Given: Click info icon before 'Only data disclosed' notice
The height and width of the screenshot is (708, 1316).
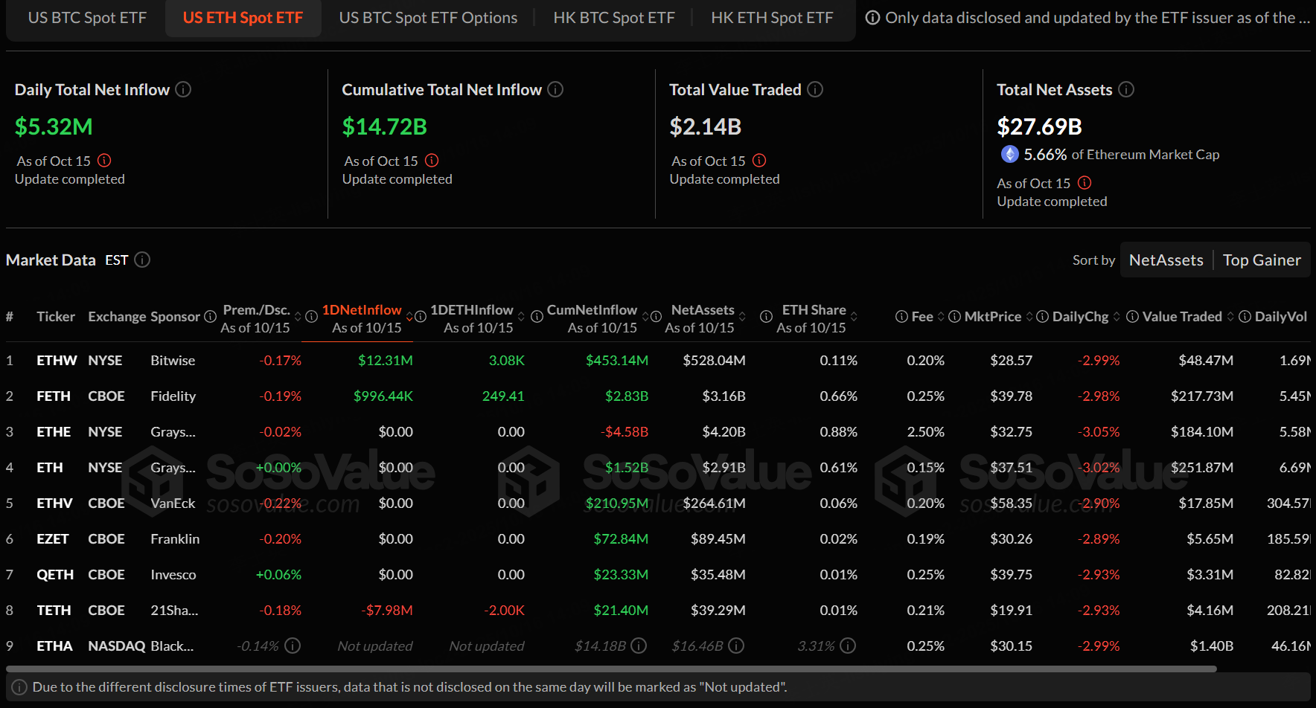Looking at the screenshot, I should click(x=872, y=18).
